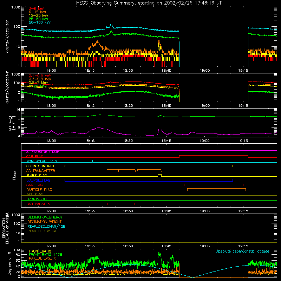
Task: Click the DECIMATION ENERGY or weight axis title
Action: [x=5, y=228]
